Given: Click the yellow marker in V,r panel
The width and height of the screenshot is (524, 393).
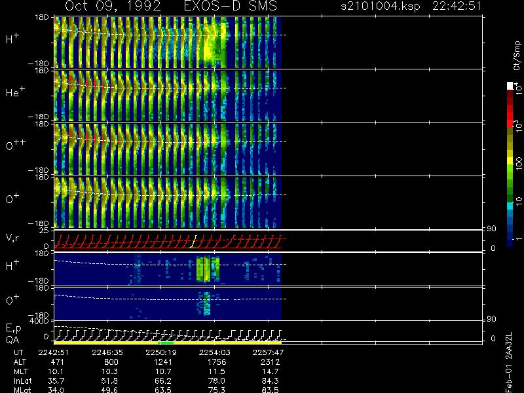Looking at the screenshot, I should 193,242.
